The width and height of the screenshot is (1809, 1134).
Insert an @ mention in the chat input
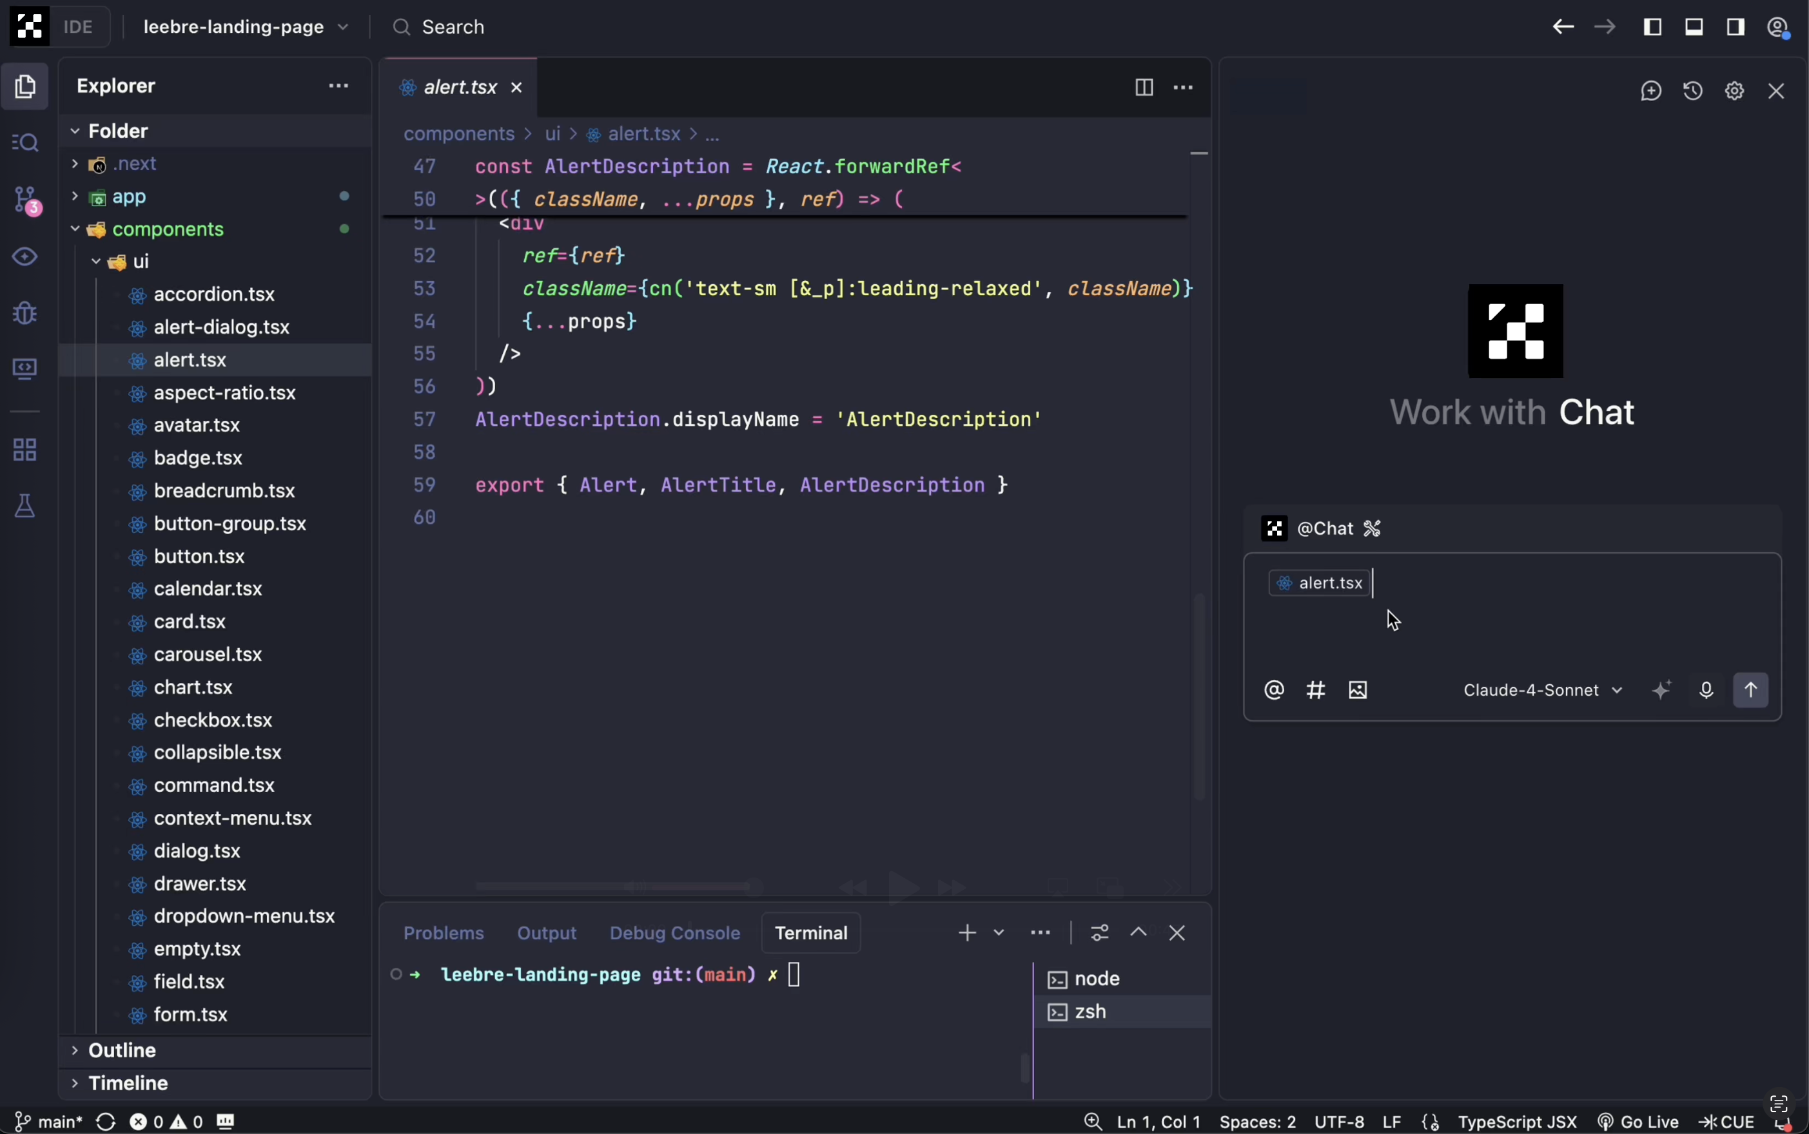coord(1273,689)
